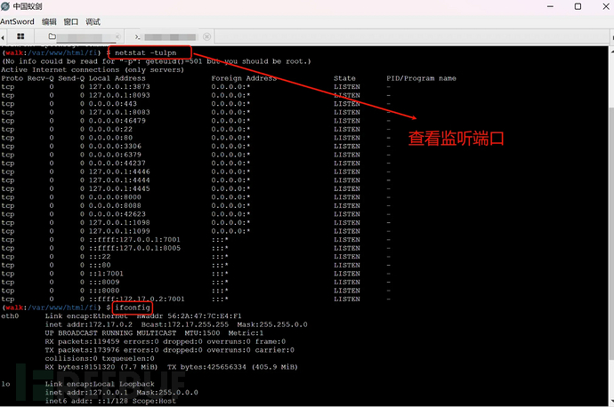Click the address ::ffff:127.0.0.1:7001
Viewport: 614px width, 407px height.
[134, 240]
